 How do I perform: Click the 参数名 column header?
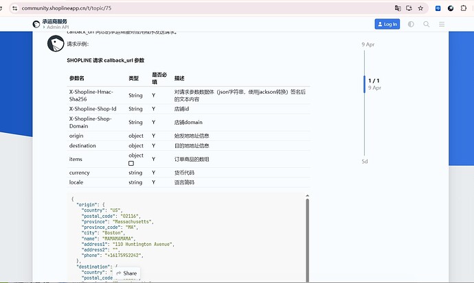(77, 78)
